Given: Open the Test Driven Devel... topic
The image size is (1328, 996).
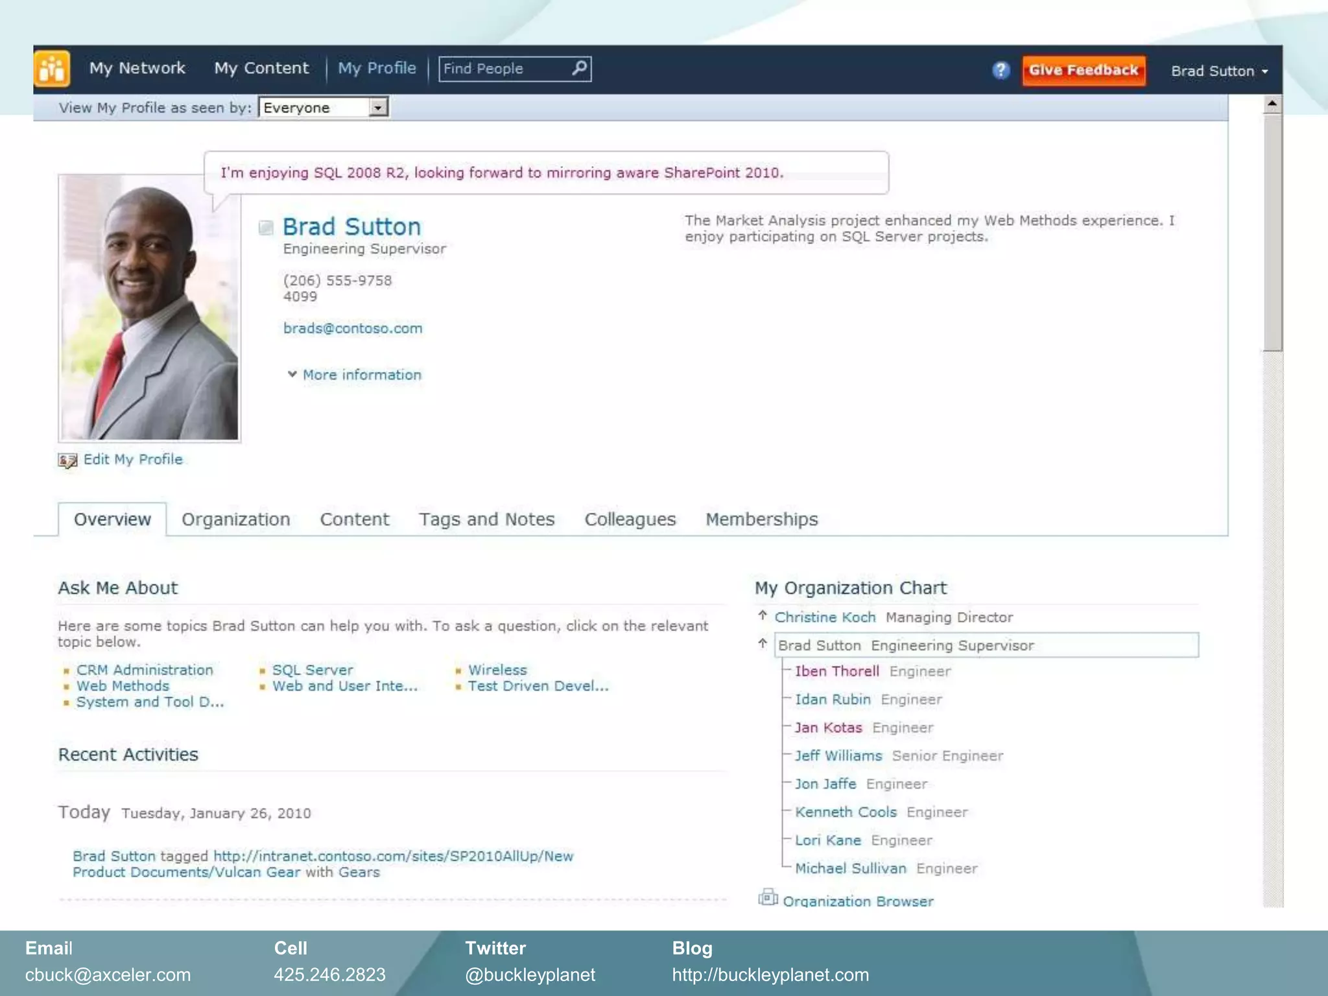Looking at the screenshot, I should (x=538, y=686).
